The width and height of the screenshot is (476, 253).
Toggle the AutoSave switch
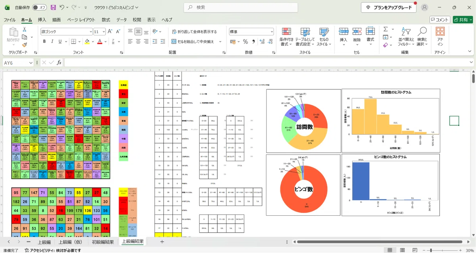pos(39,7)
